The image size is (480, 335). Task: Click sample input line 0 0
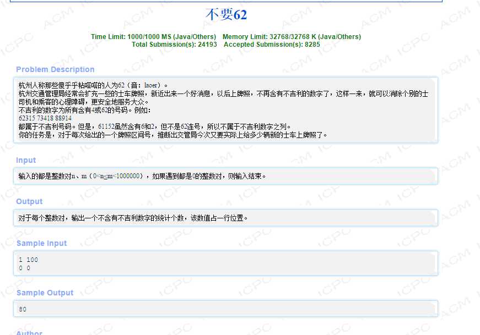coord(24,268)
